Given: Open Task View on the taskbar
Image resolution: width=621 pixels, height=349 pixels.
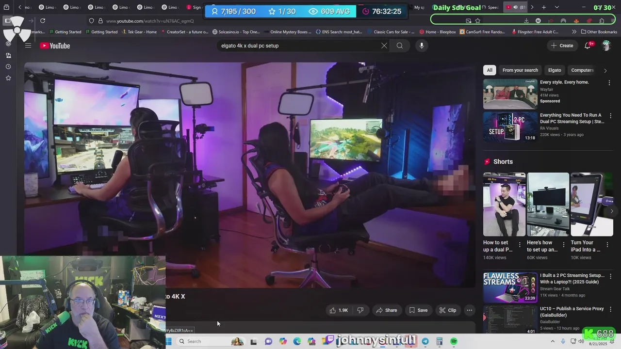Looking at the screenshot, I should pos(253,341).
